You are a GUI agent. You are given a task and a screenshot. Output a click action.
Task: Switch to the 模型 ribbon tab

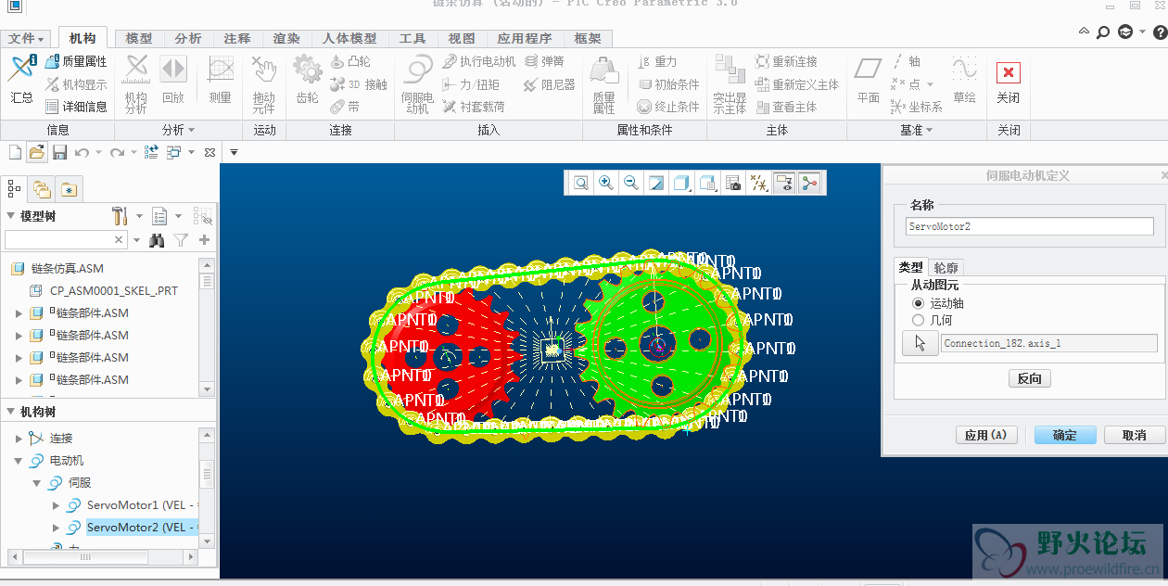(139, 39)
